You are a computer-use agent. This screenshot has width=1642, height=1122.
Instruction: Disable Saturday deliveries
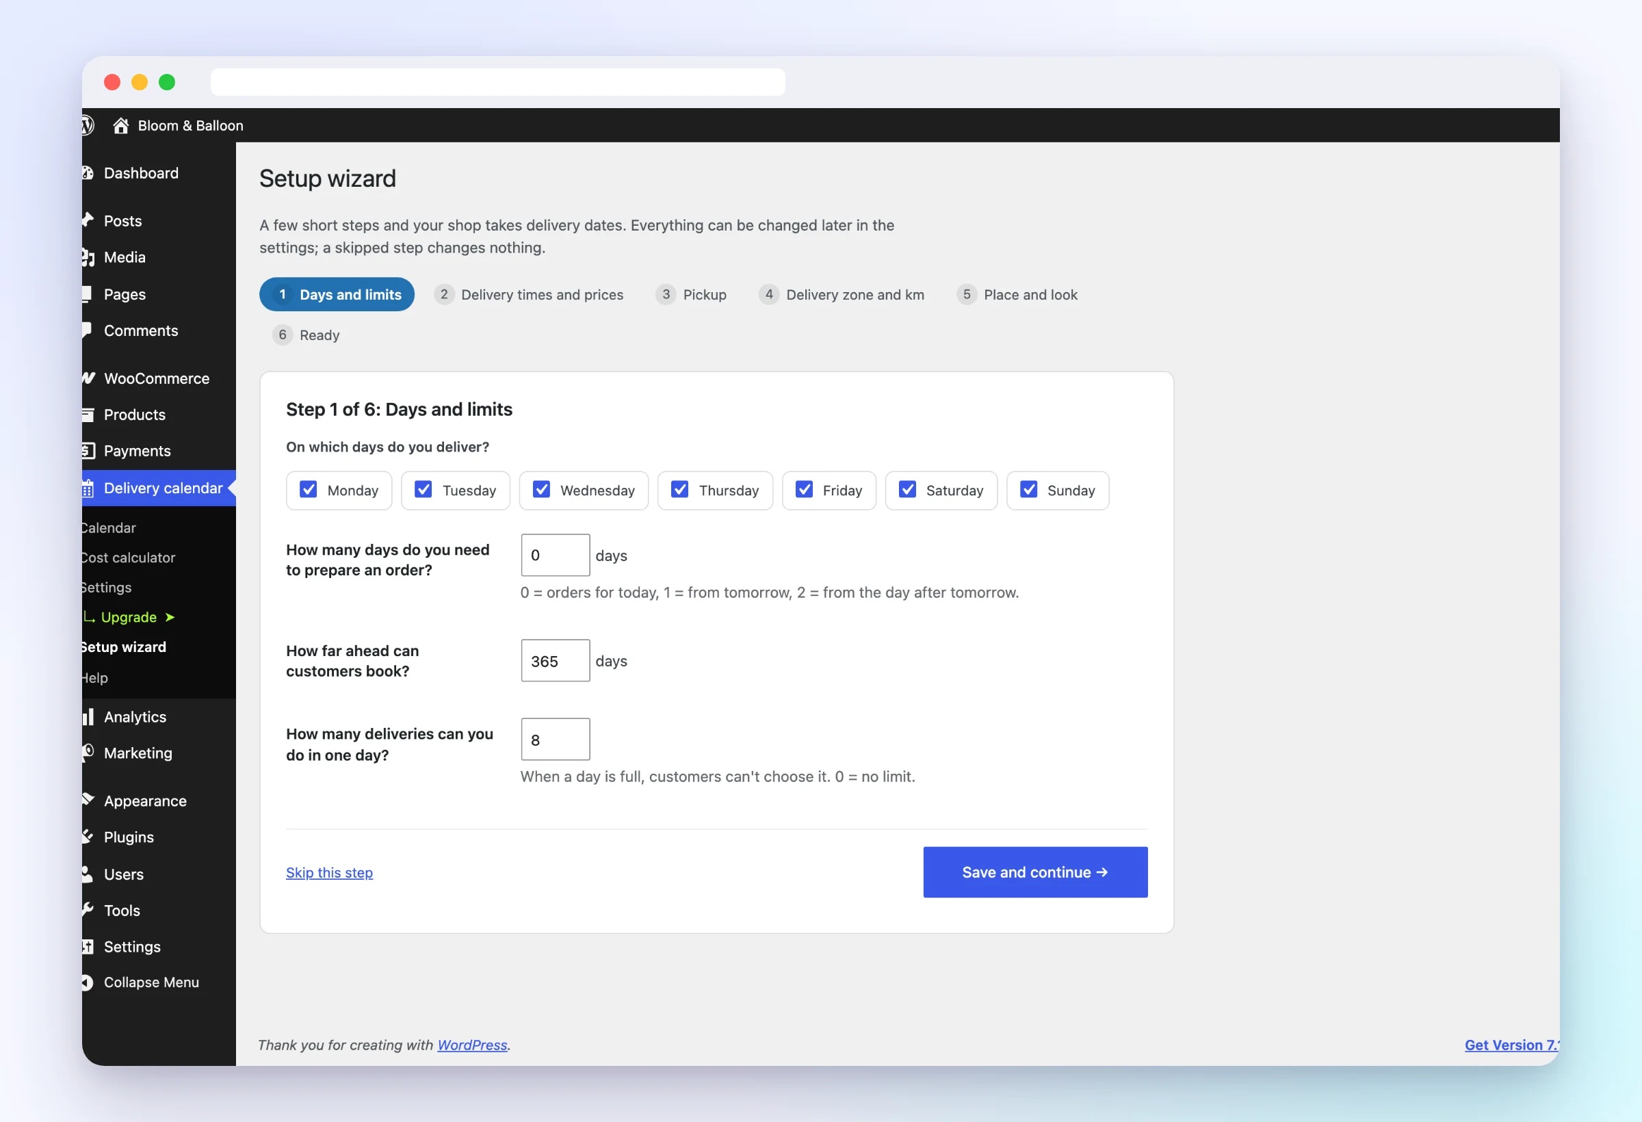coord(907,490)
